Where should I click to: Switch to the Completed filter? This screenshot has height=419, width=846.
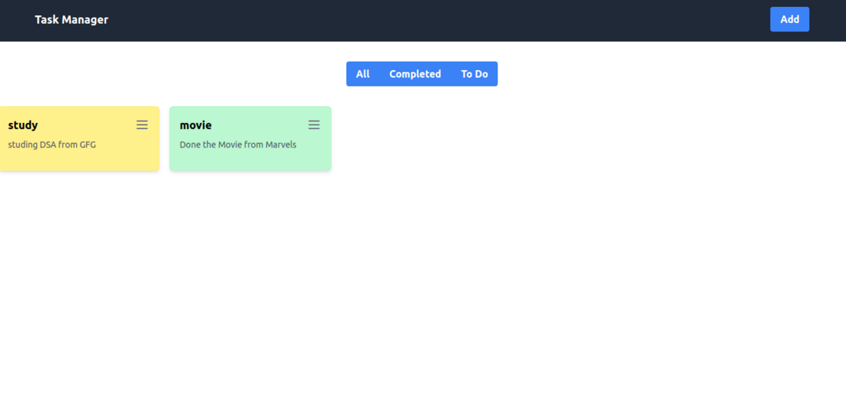(415, 74)
